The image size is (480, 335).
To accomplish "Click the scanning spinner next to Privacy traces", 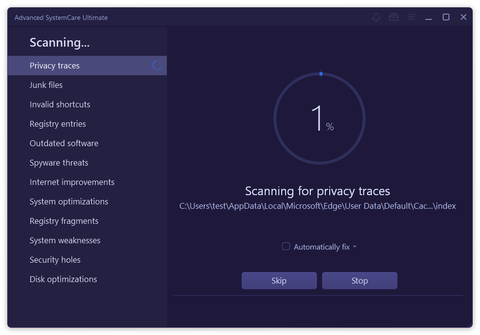I will click(x=157, y=65).
